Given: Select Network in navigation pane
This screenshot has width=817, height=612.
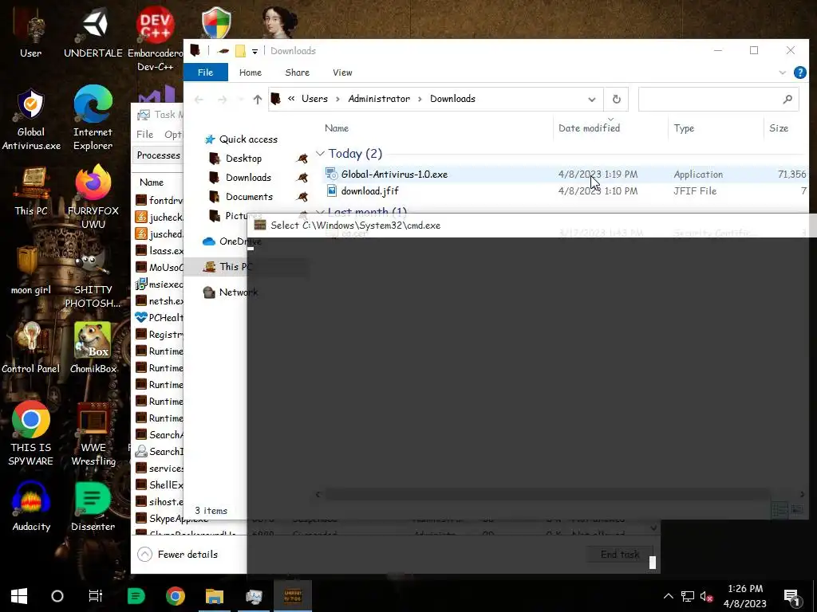Looking at the screenshot, I should pyautogui.click(x=231, y=292).
